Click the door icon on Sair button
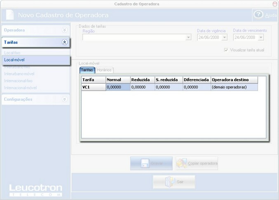279x200 pixels. 170,182
